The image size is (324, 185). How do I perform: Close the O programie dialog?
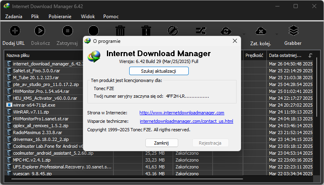pos(235,41)
